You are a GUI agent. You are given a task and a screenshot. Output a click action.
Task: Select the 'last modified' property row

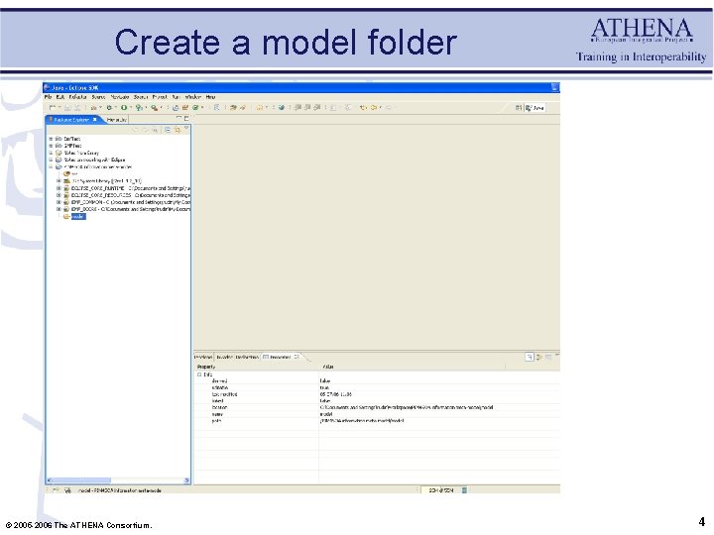[x=377, y=394]
